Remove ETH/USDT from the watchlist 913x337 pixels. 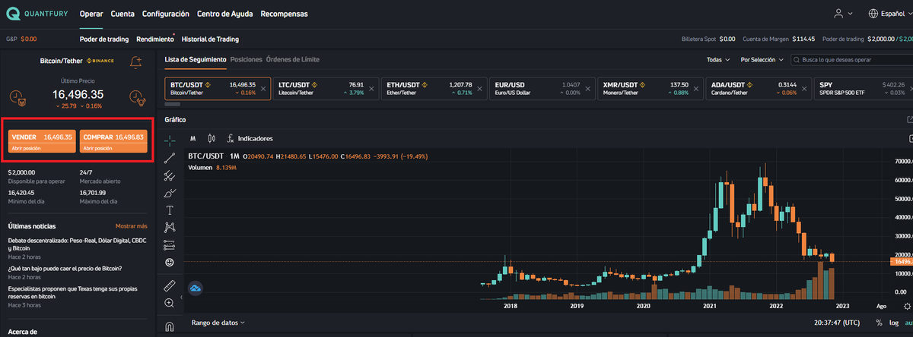pyautogui.click(x=480, y=89)
